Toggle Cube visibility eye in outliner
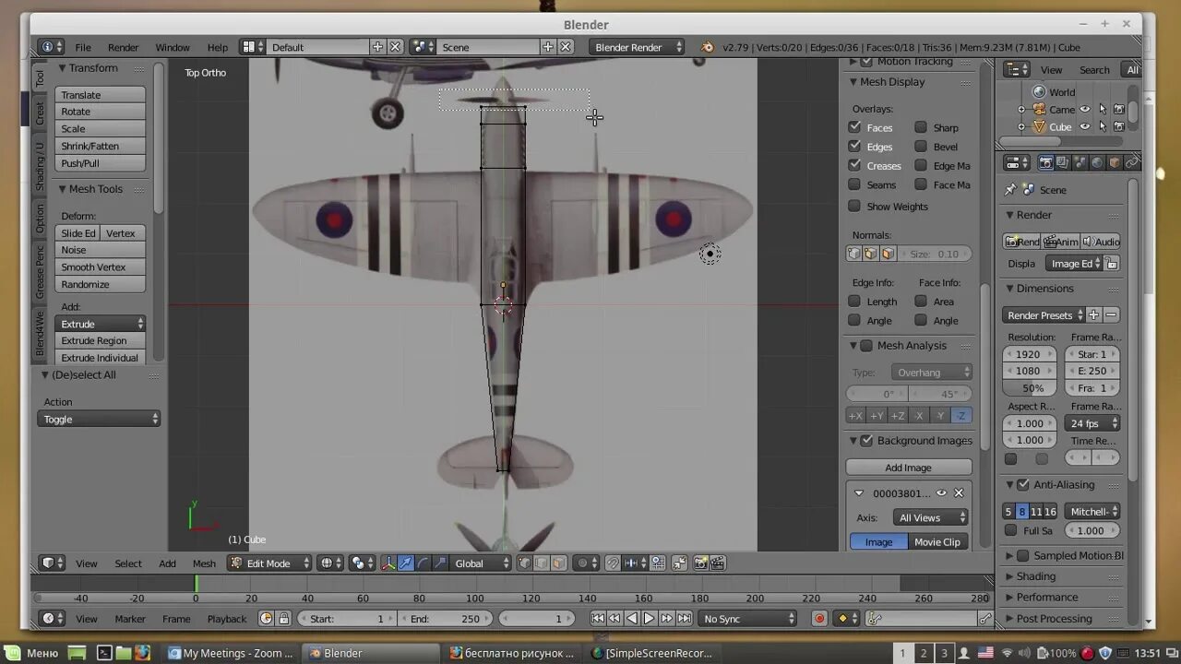 tap(1085, 126)
